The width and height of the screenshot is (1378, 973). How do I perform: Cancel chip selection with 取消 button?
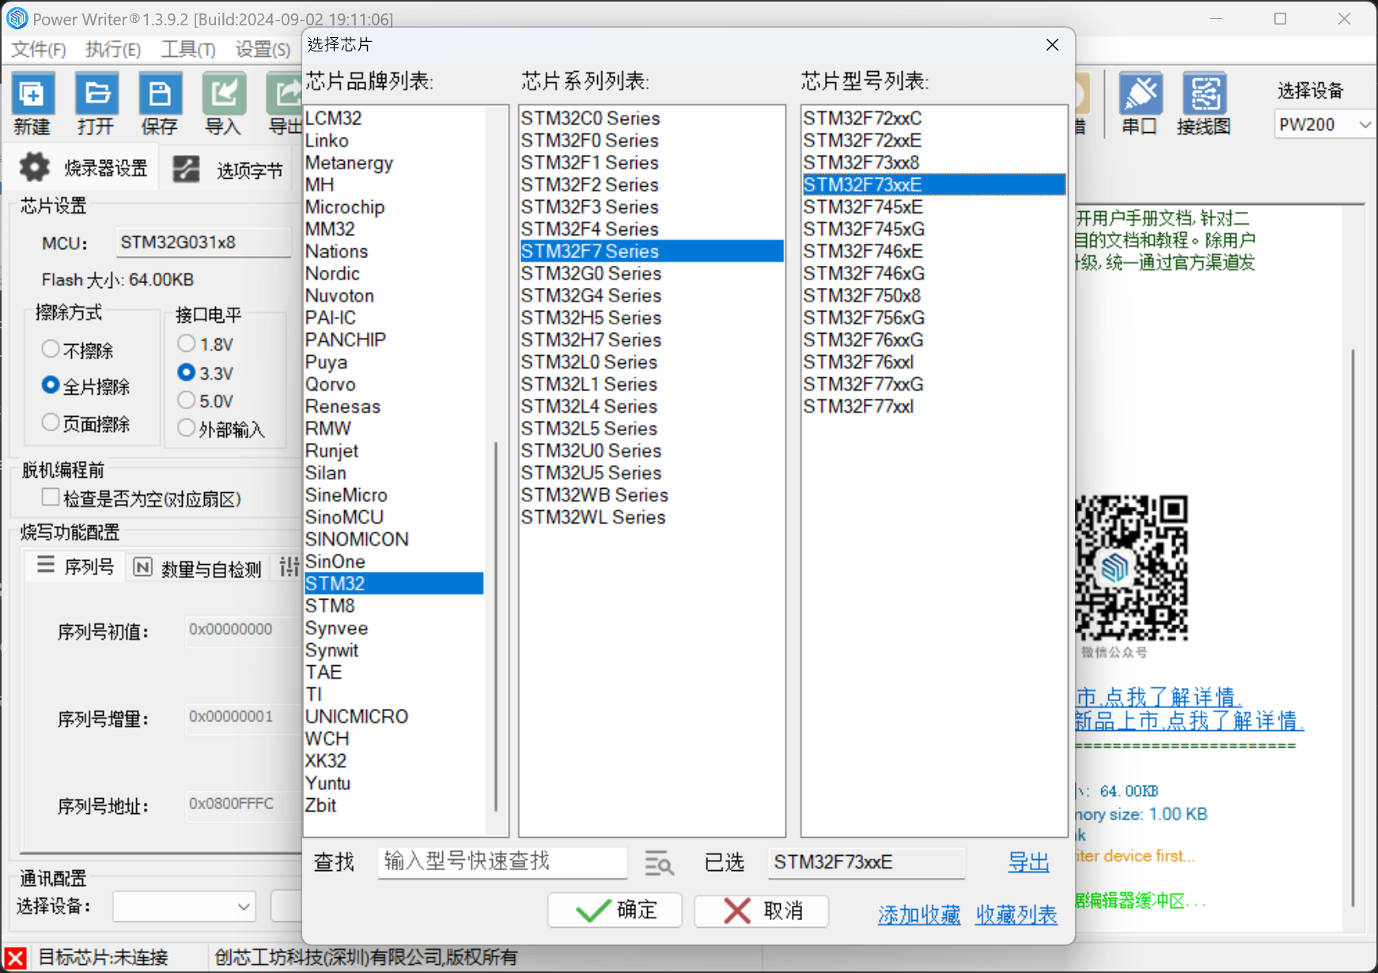pyautogui.click(x=762, y=911)
